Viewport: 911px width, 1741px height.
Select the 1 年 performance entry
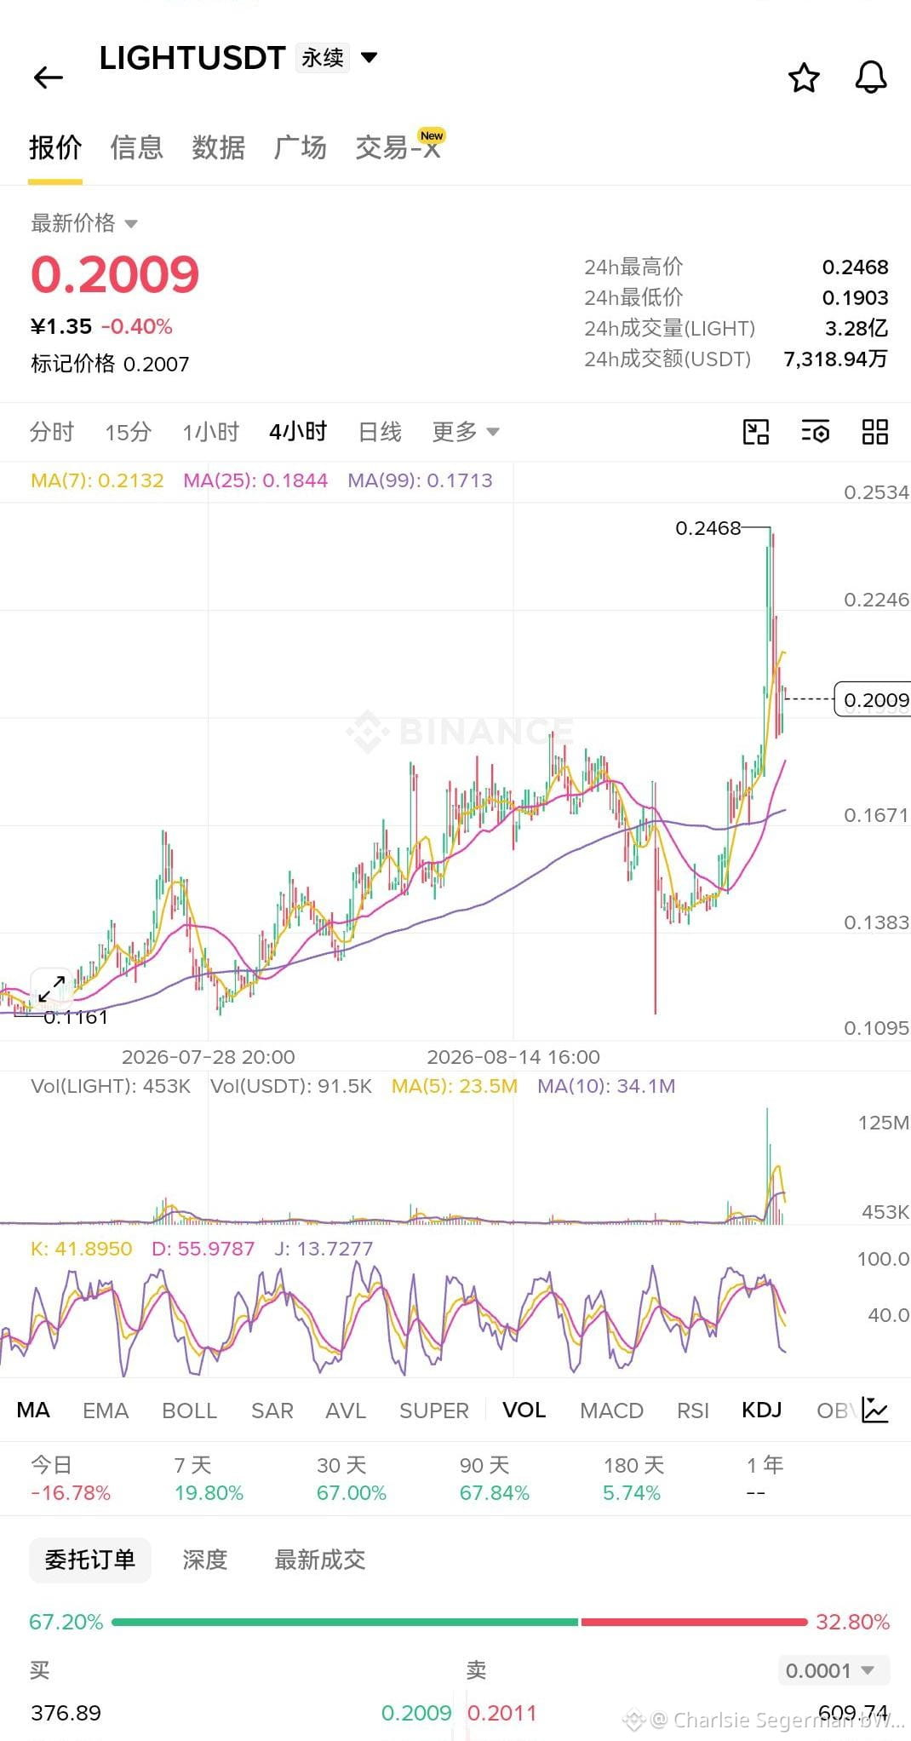pos(765,1479)
